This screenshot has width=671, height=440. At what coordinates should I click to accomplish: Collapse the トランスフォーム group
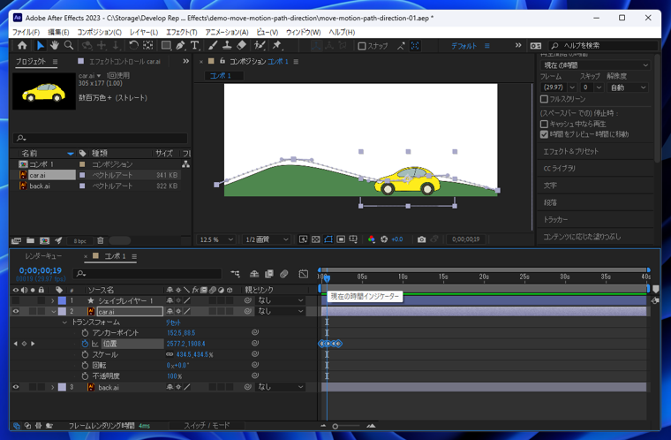point(64,322)
